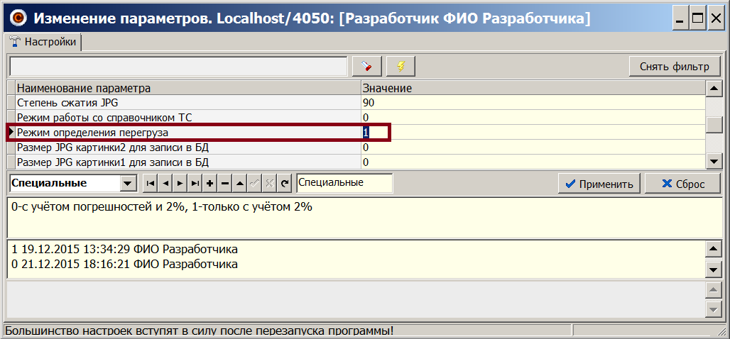The image size is (730, 339).
Task: Insert a new record with plus button
Action: point(209,184)
